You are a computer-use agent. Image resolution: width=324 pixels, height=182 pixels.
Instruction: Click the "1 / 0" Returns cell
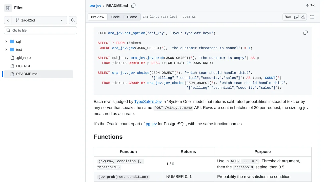tap(188, 164)
